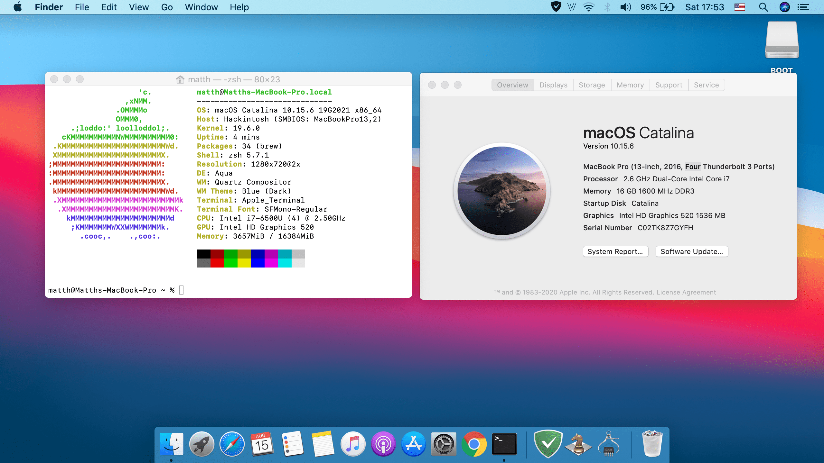Screen dimensions: 824x463
Task: Open Google Chrome in the dock
Action: pyautogui.click(x=474, y=444)
